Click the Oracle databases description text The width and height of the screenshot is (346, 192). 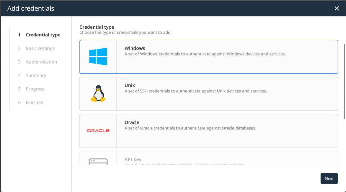click(x=190, y=128)
